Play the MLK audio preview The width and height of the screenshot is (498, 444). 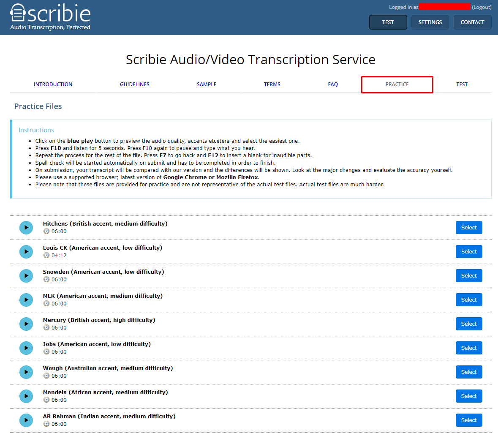point(26,300)
